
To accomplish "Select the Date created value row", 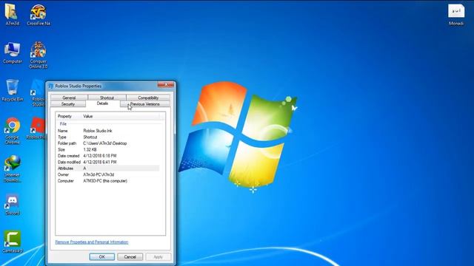I will pyautogui.click(x=108, y=156).
